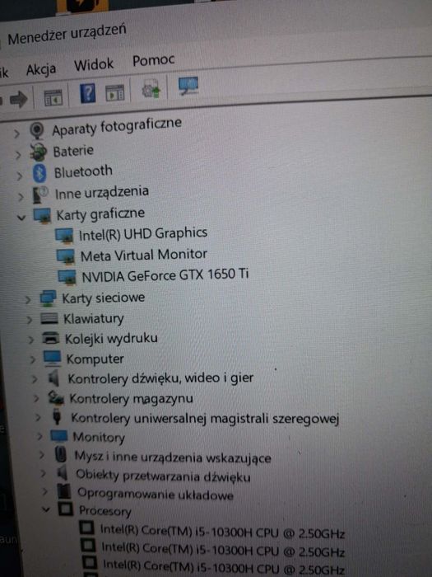Click the Update driver software toolbar icon
Image resolution: width=432 pixels, height=577 pixels.
click(151, 90)
